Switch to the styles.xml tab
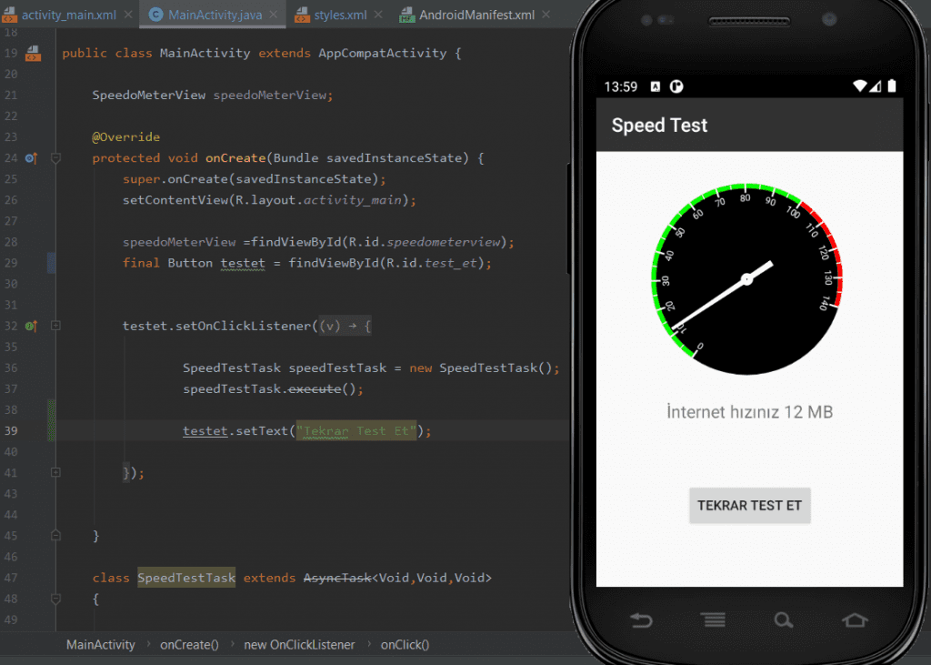The width and height of the screenshot is (931, 665). pos(339,15)
